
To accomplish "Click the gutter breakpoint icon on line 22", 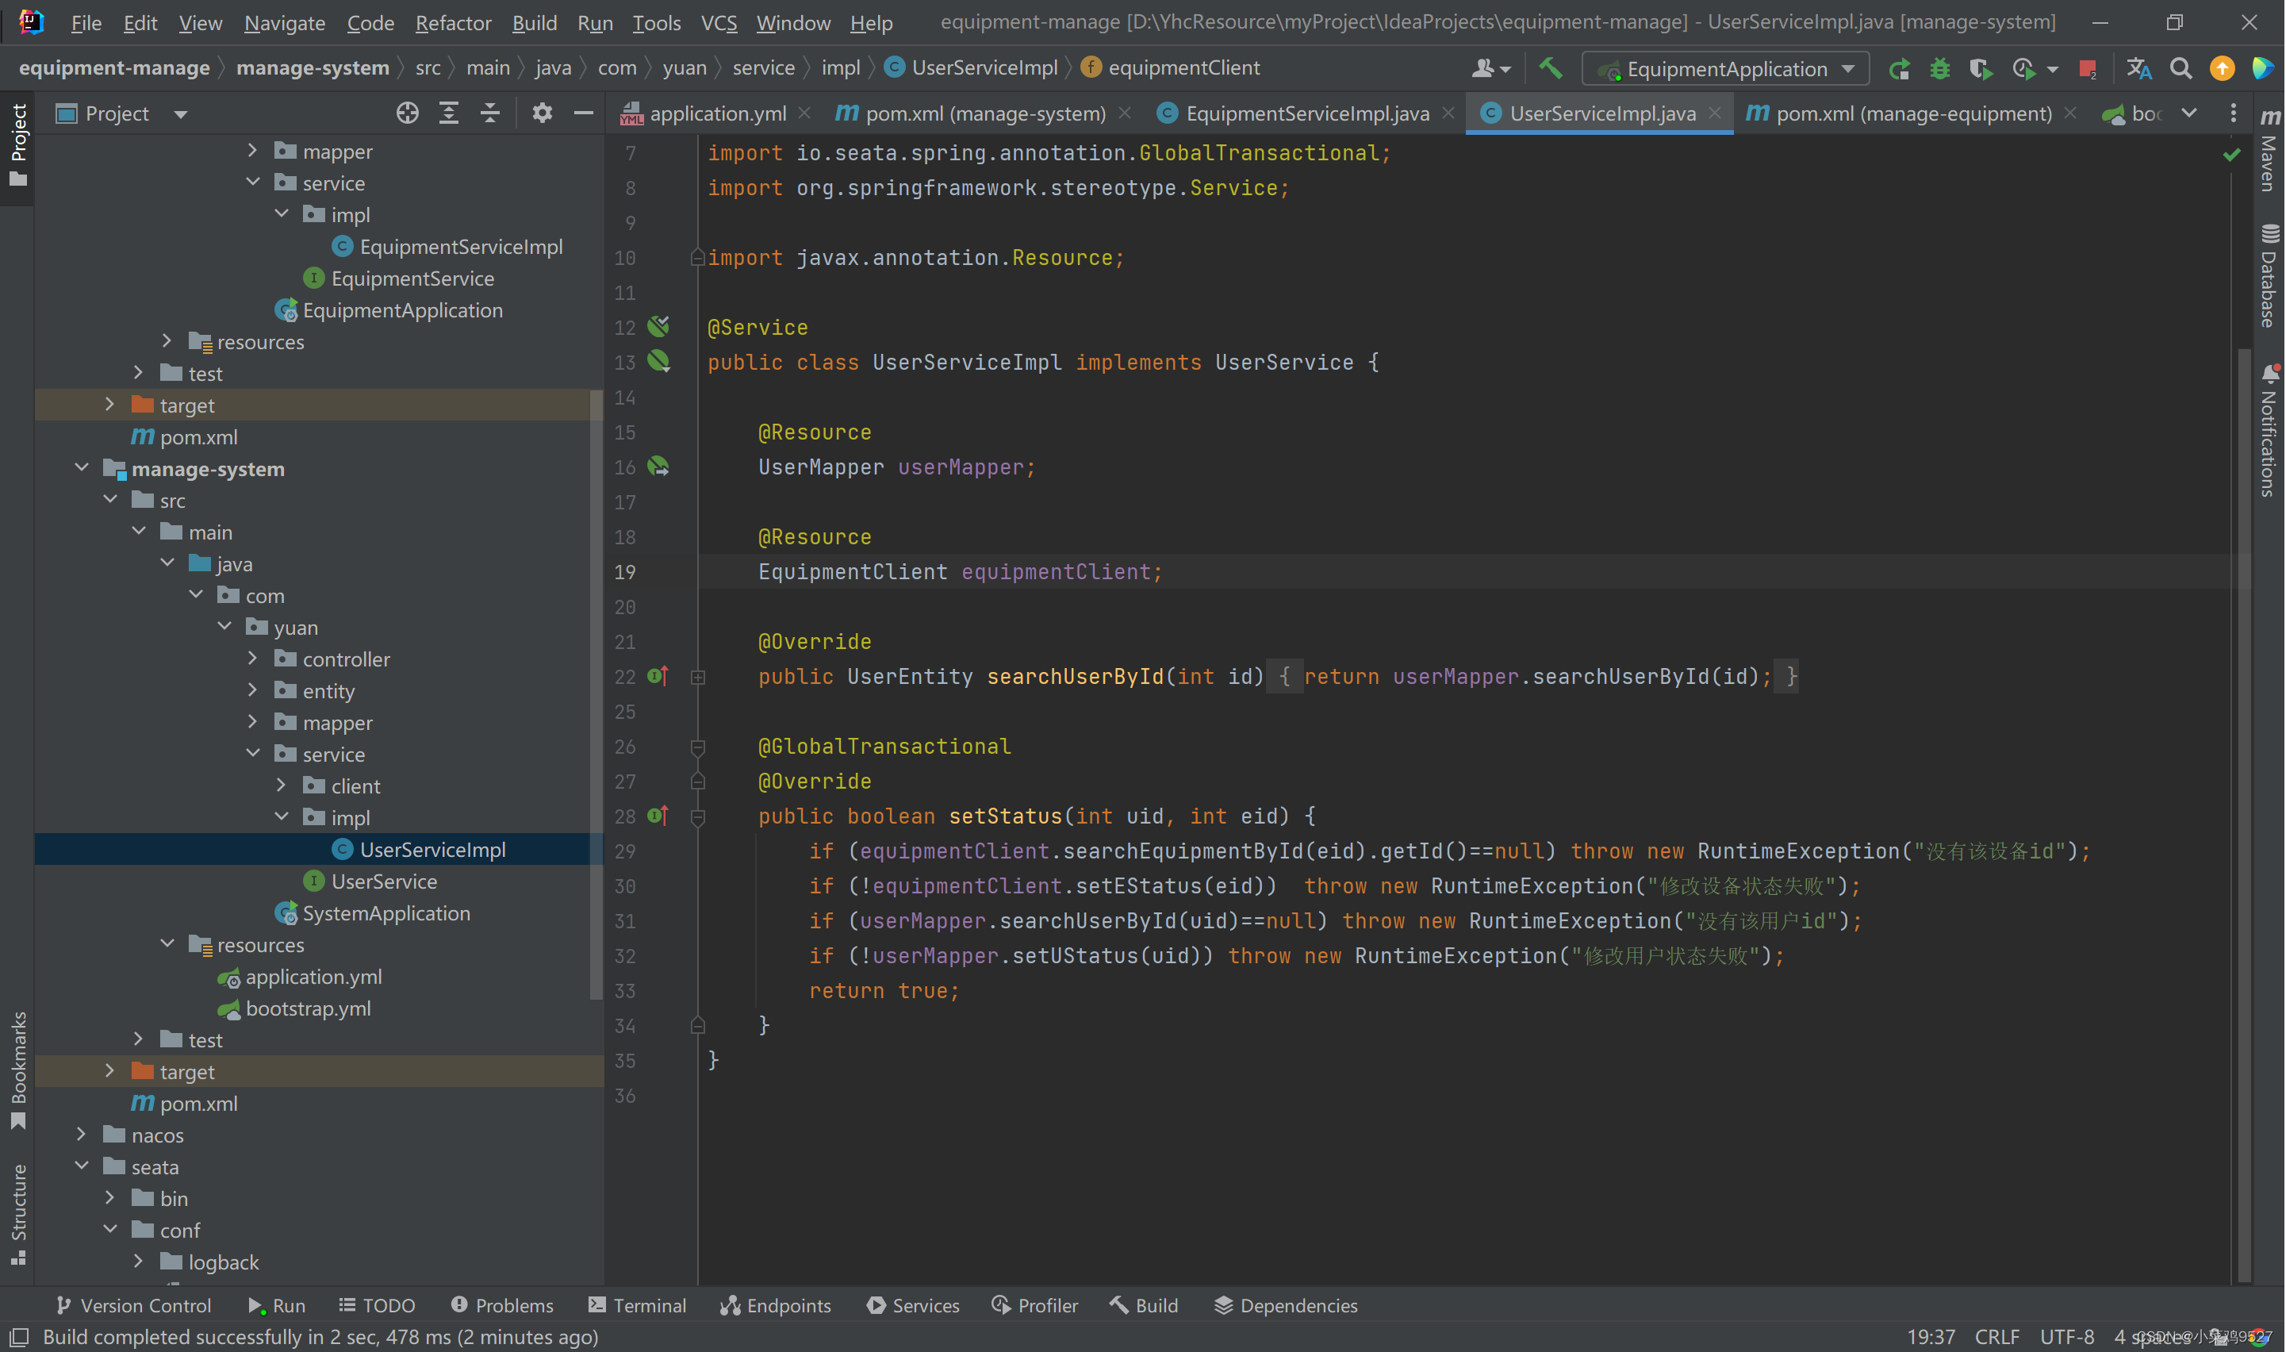I will (x=654, y=676).
